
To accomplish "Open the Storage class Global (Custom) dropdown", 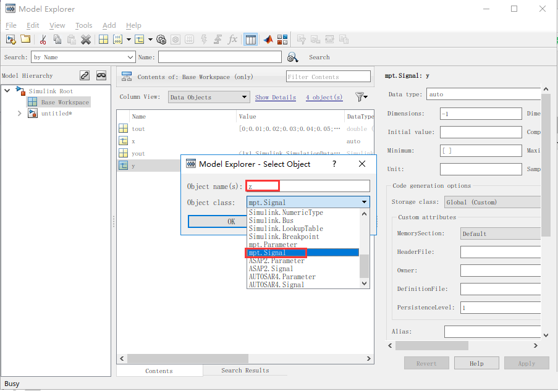I will 493,202.
